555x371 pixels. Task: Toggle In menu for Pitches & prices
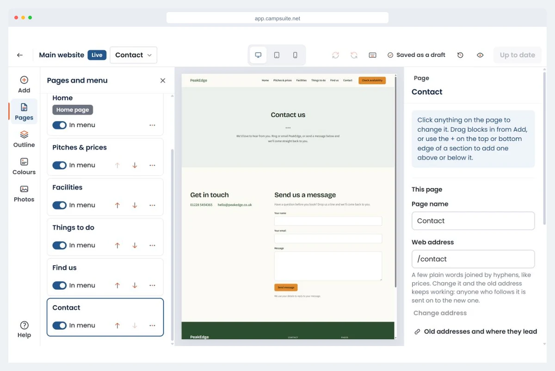pos(60,165)
